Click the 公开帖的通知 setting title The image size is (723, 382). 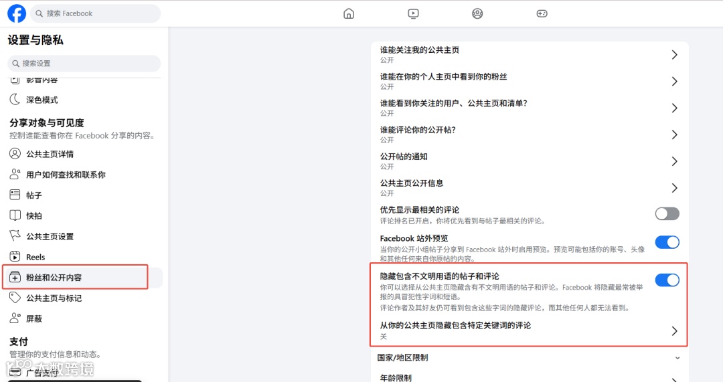click(404, 157)
